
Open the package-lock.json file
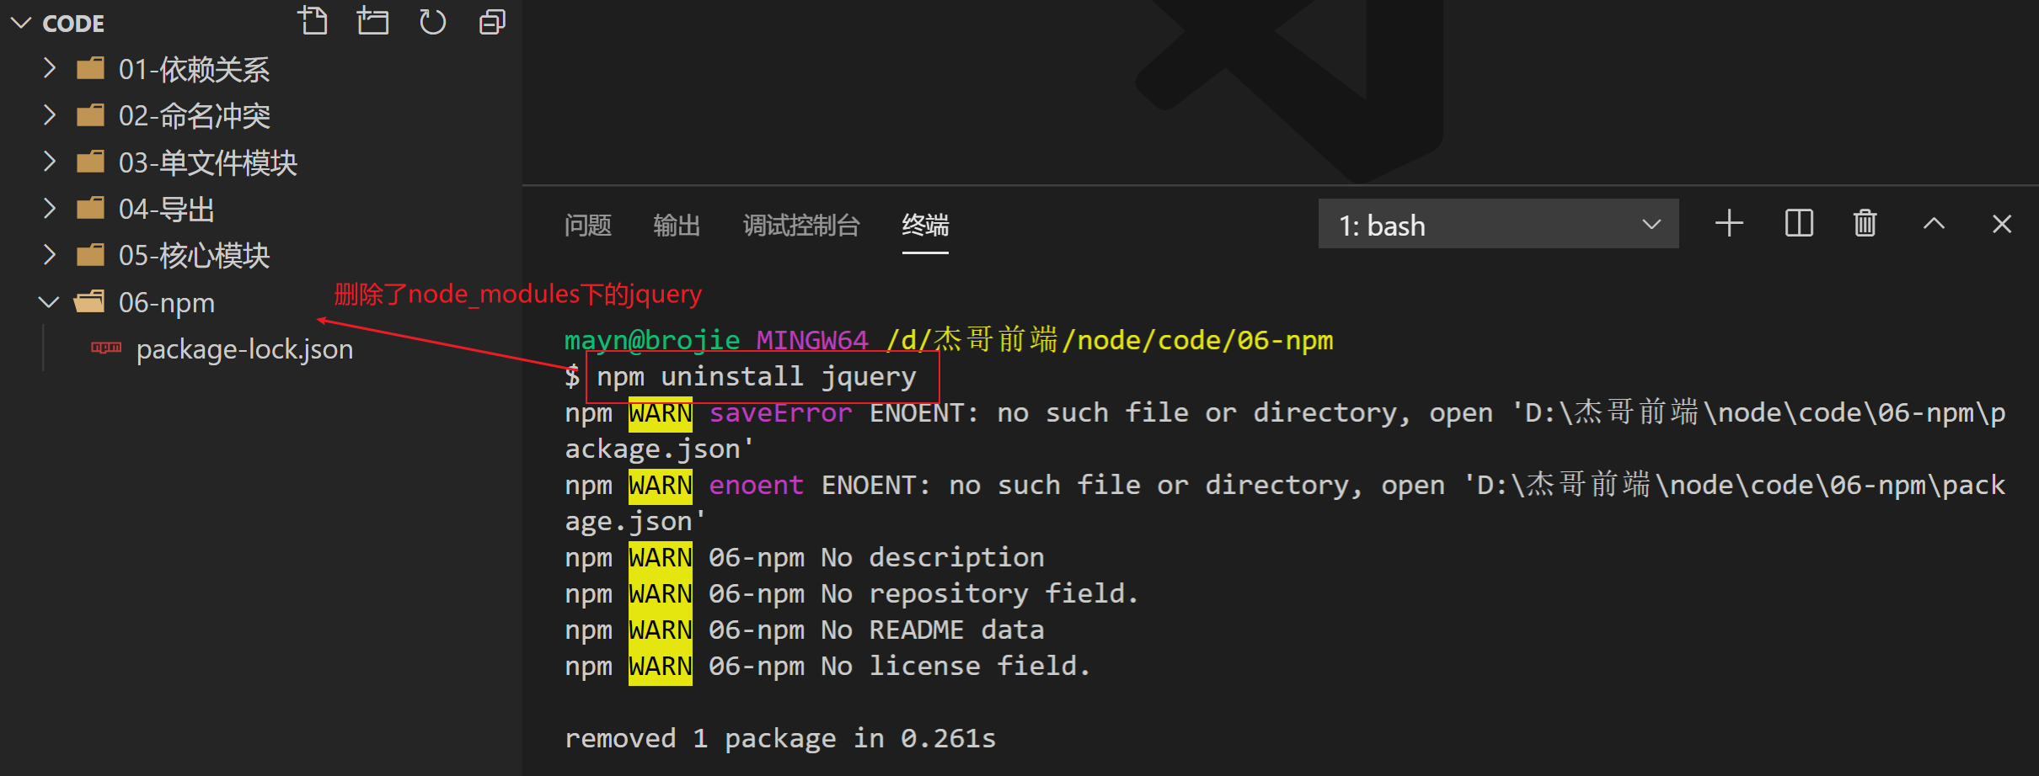coord(244,349)
